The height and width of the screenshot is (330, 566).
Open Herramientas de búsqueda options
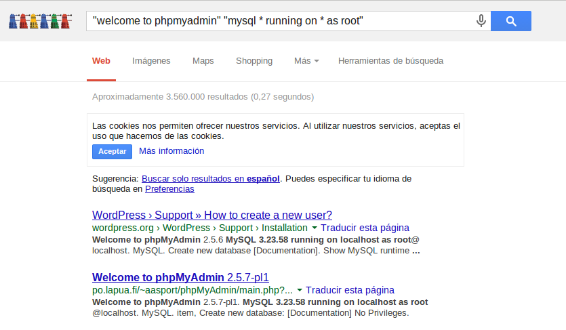(390, 61)
